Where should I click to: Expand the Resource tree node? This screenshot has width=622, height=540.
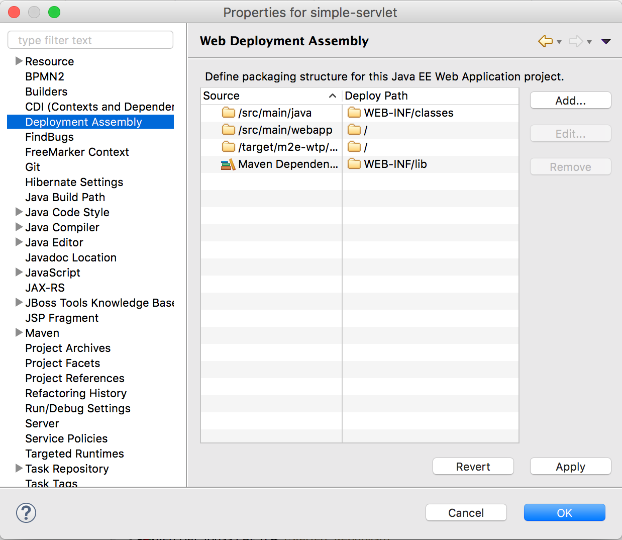[19, 61]
